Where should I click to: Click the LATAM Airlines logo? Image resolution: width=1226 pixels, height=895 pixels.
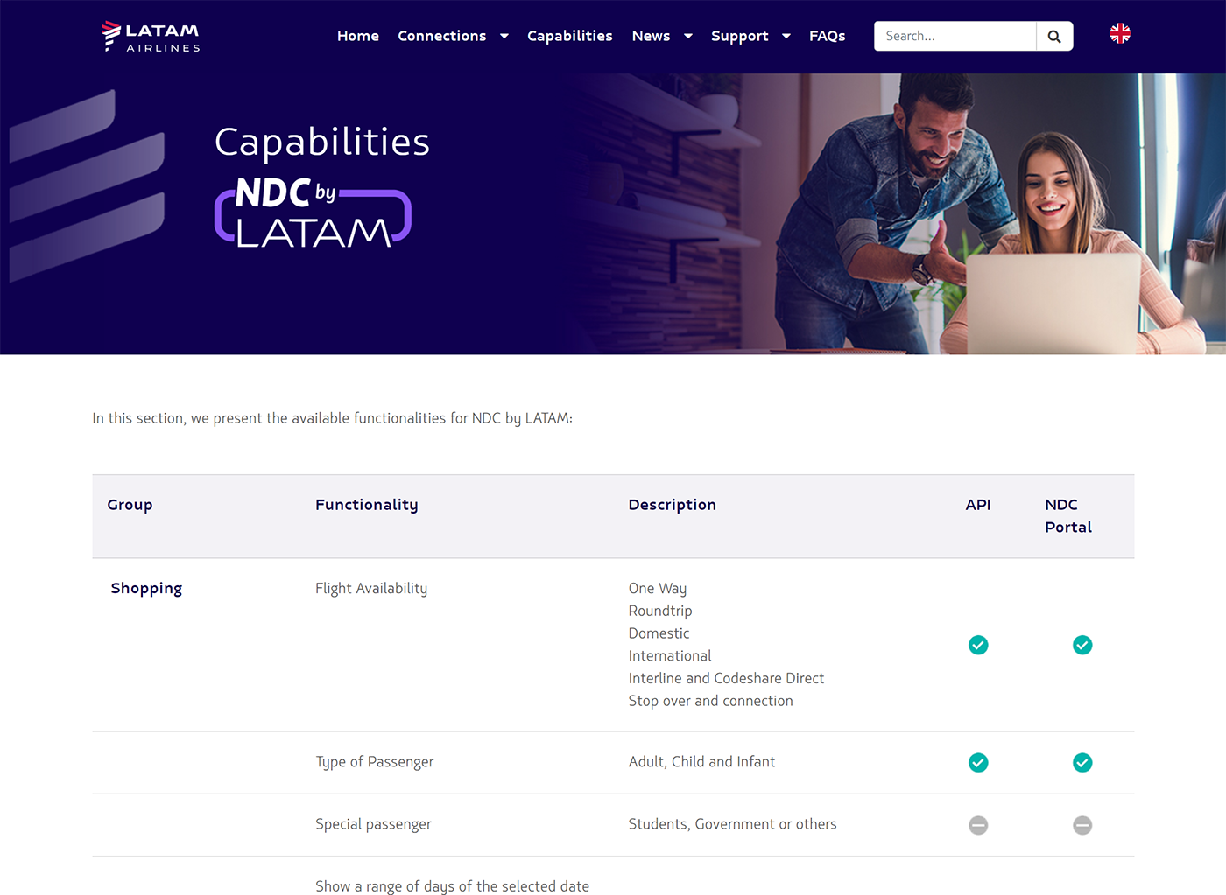(x=151, y=36)
